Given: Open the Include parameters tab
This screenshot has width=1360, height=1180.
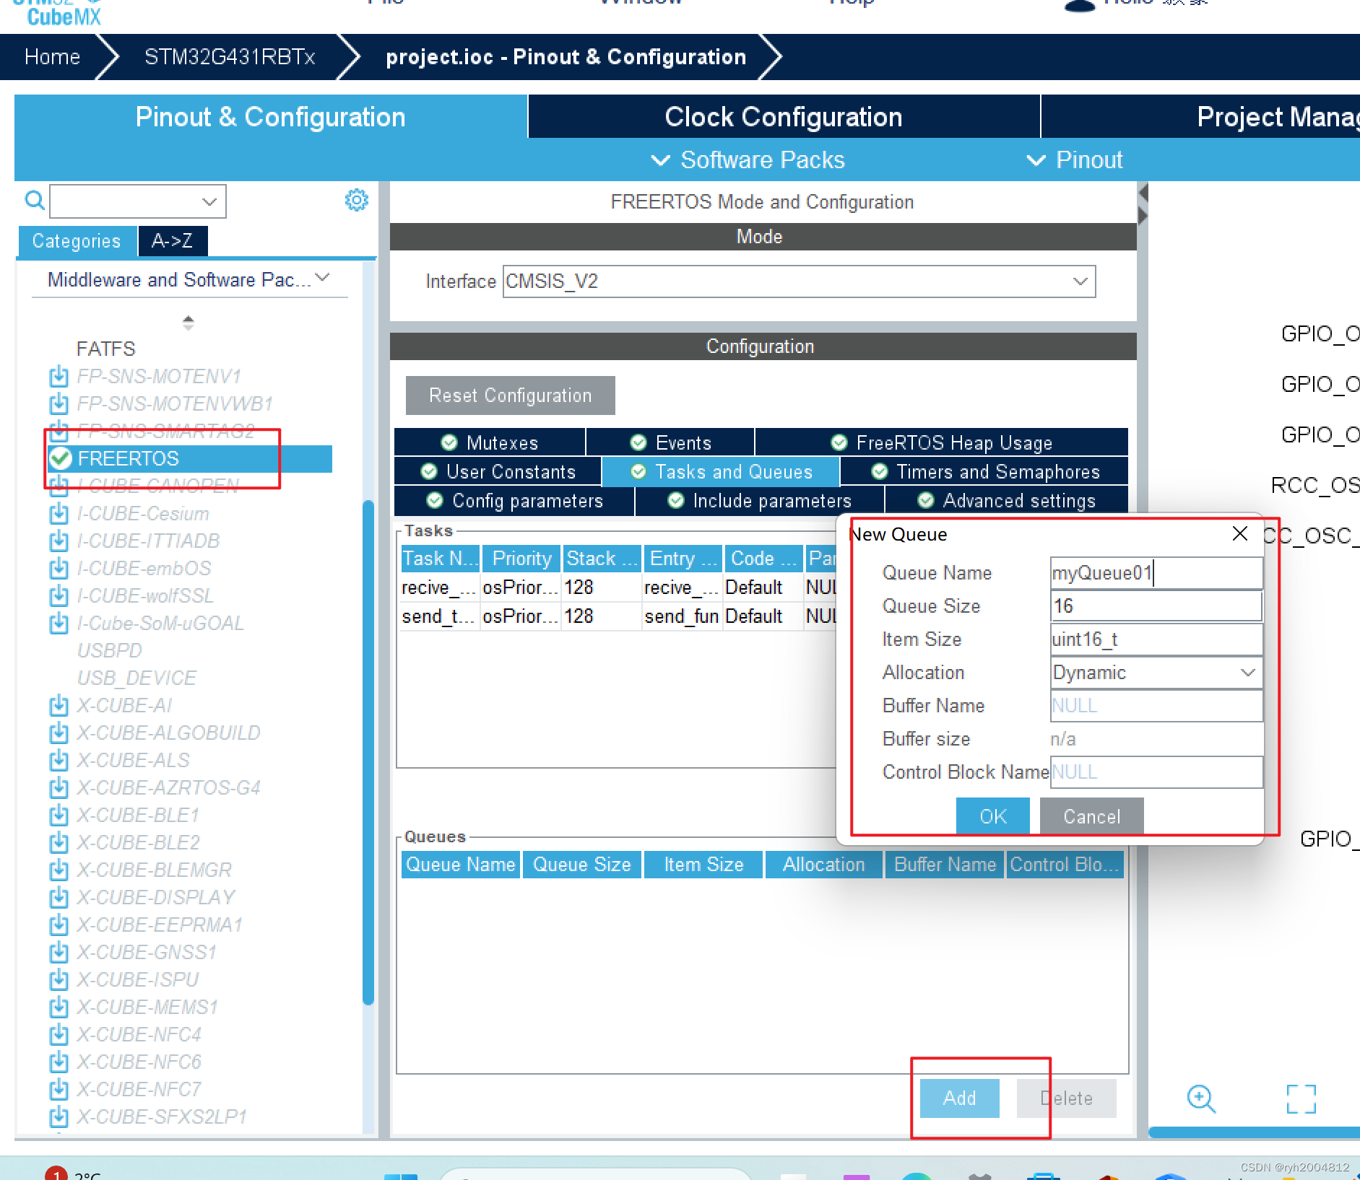Looking at the screenshot, I should coord(760,500).
